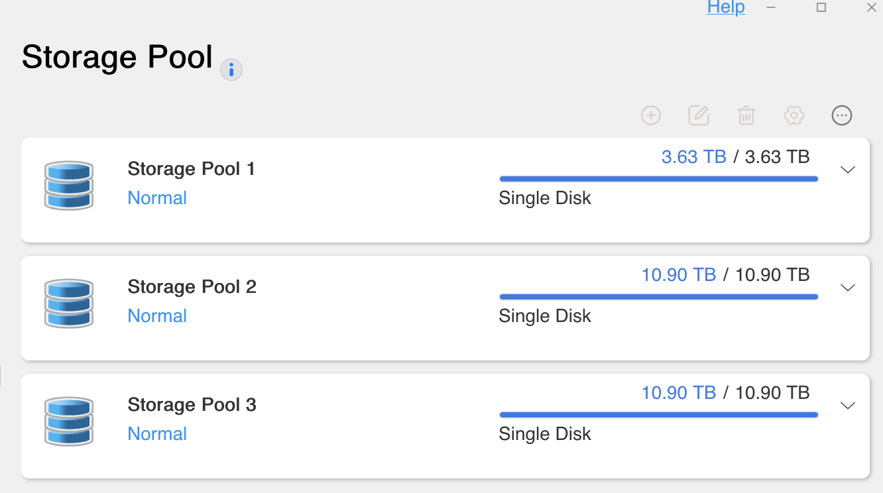
Task: Click the Storage Pool 1 disk stack icon
Action: (69, 186)
